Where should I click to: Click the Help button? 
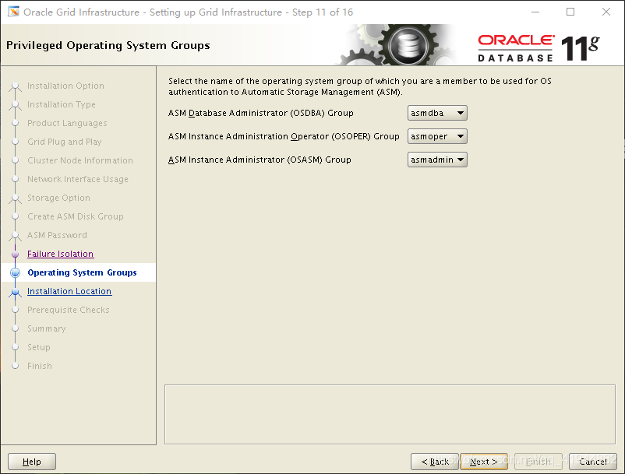point(32,462)
